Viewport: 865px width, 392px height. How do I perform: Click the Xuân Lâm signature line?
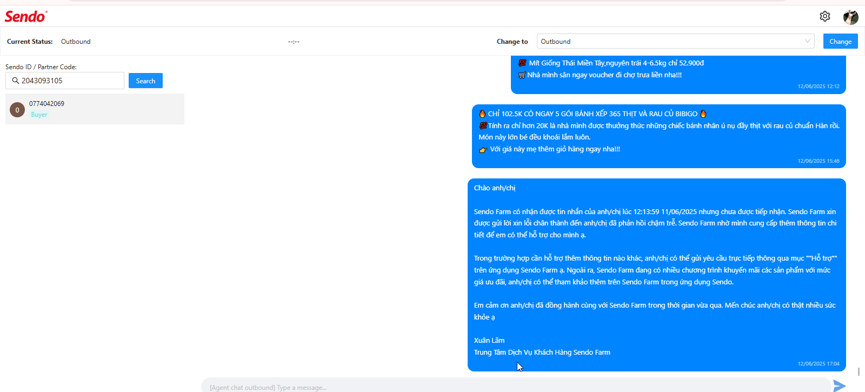click(x=489, y=341)
